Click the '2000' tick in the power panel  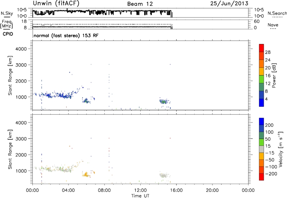coord(21,81)
